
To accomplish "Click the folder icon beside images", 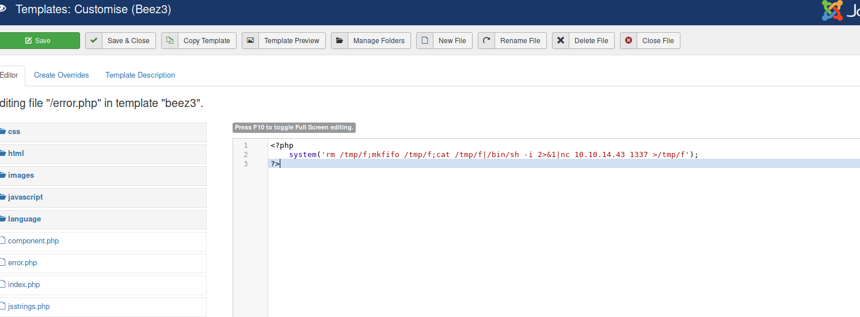I will click(x=2, y=175).
